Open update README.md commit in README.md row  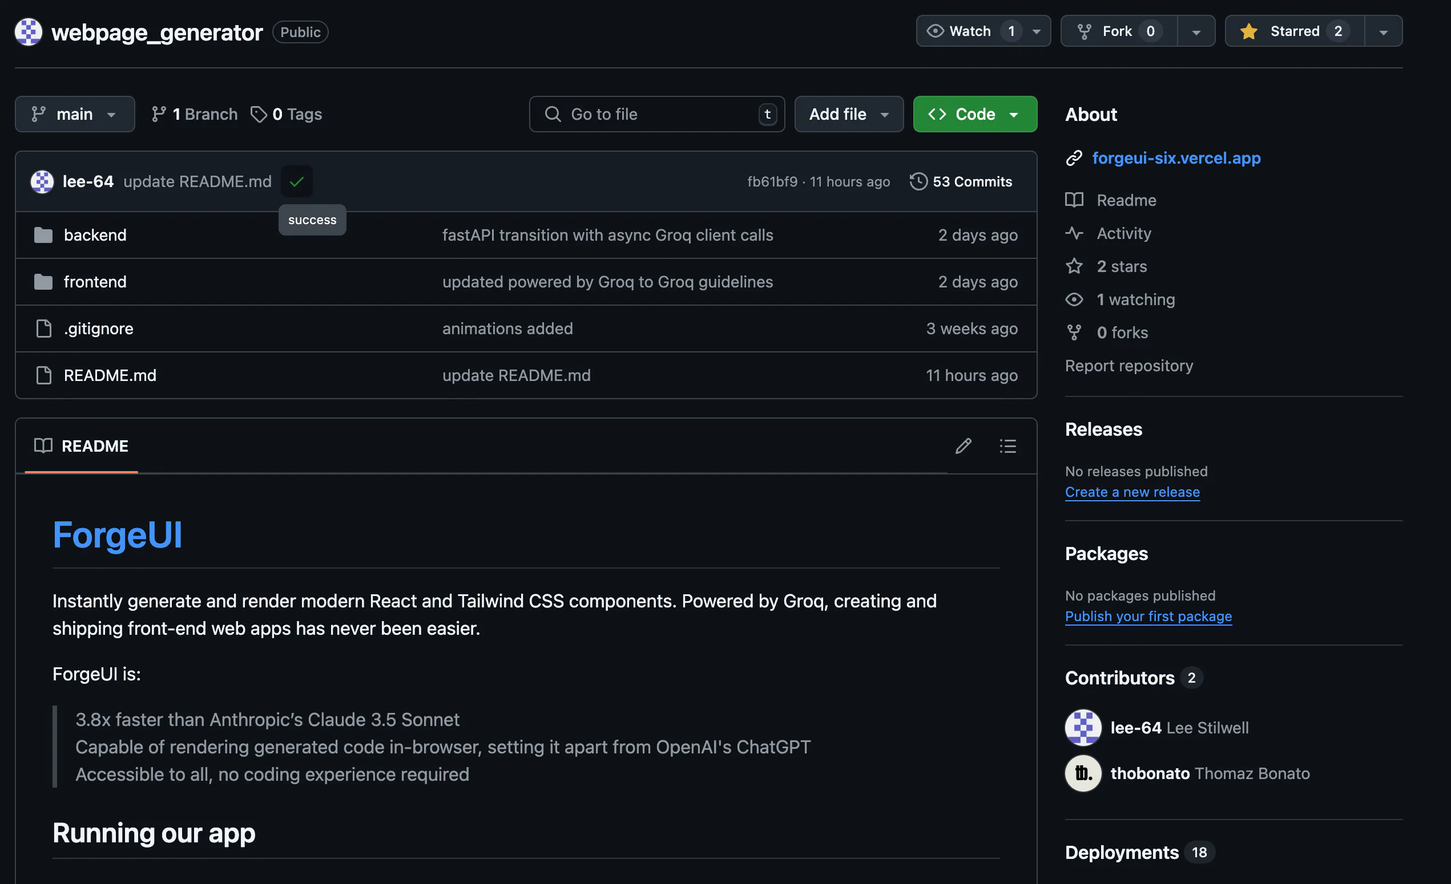[517, 375]
